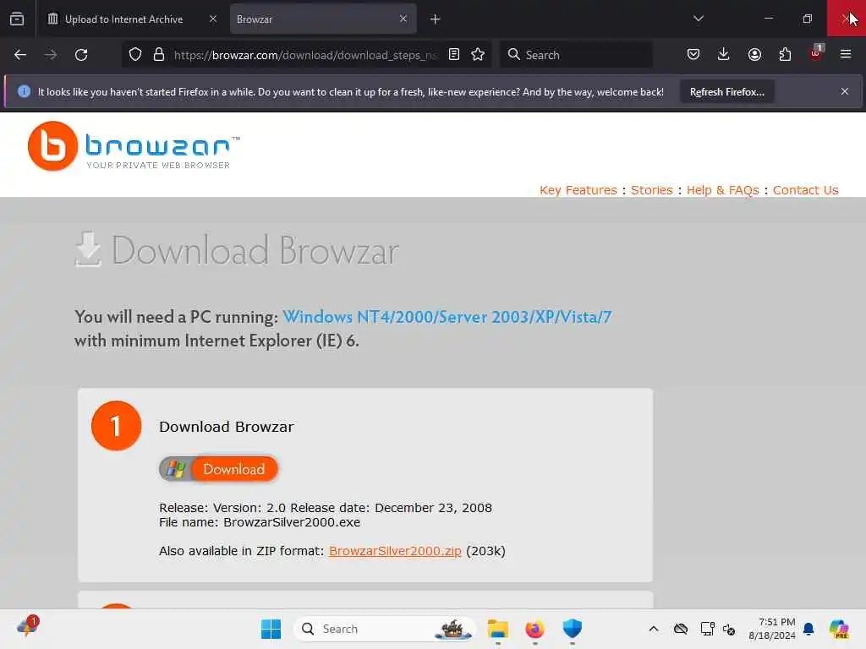This screenshot has height=649, width=866.
Task: Select the Browzar tab
Action: coord(323,19)
